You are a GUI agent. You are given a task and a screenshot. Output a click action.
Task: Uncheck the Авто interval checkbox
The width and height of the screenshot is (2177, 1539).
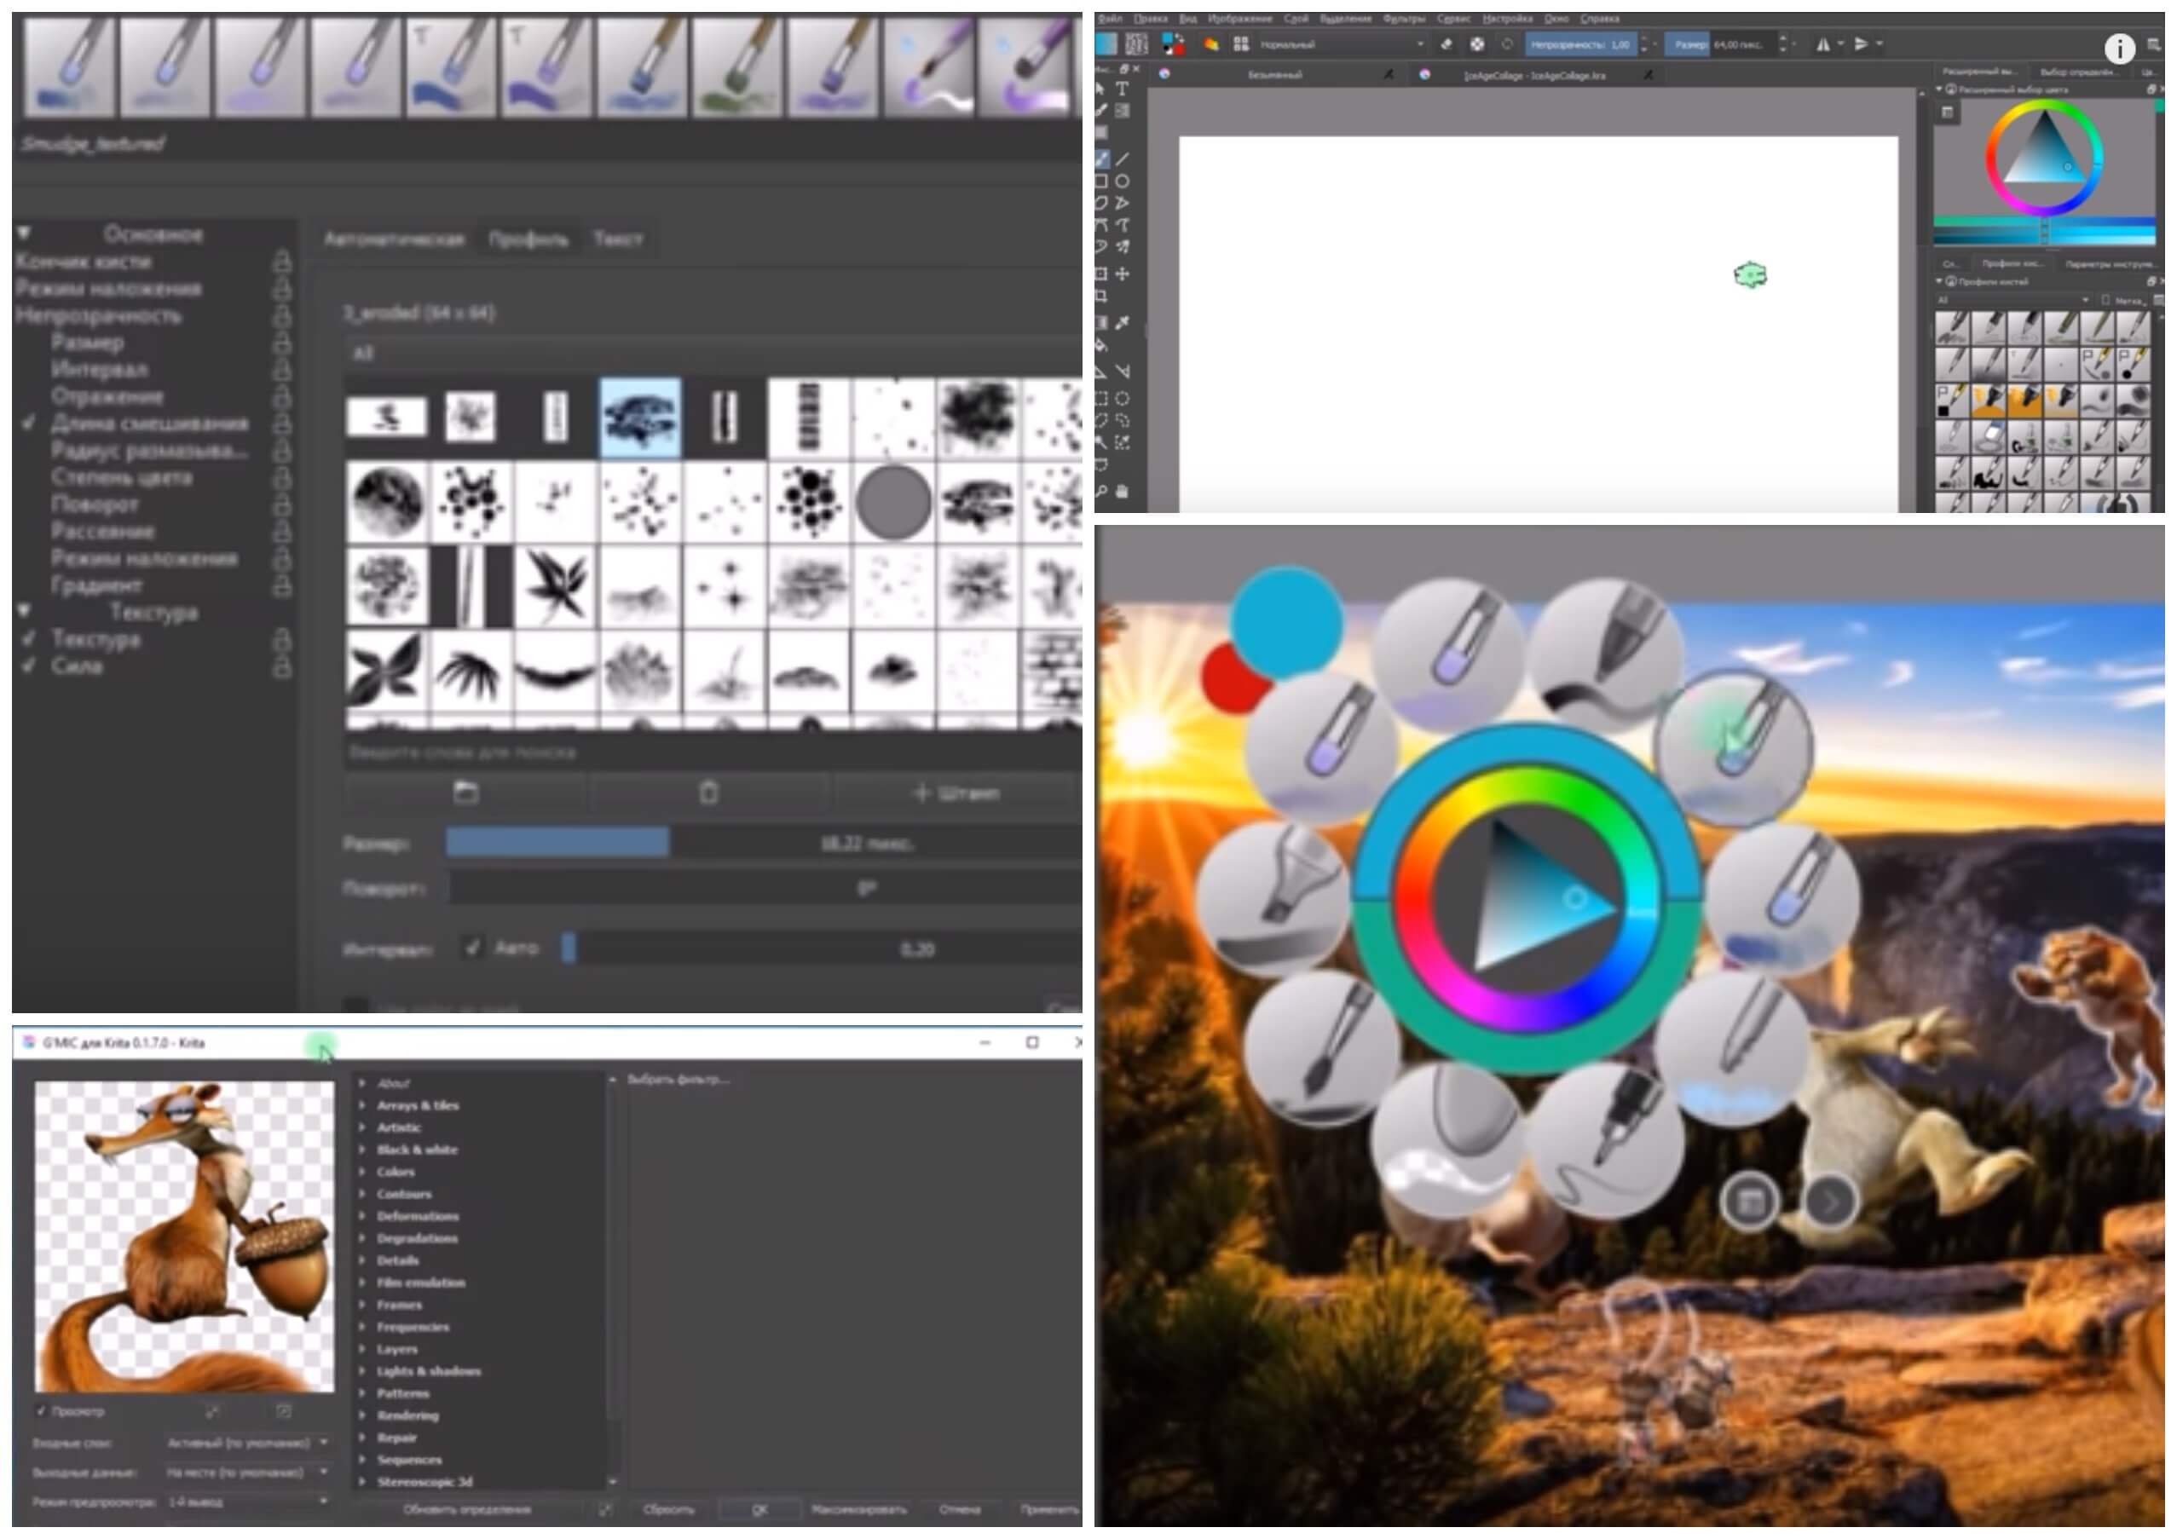pyautogui.click(x=473, y=947)
